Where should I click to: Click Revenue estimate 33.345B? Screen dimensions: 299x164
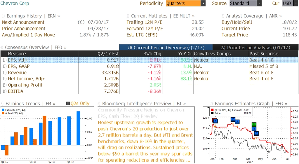click(110, 73)
